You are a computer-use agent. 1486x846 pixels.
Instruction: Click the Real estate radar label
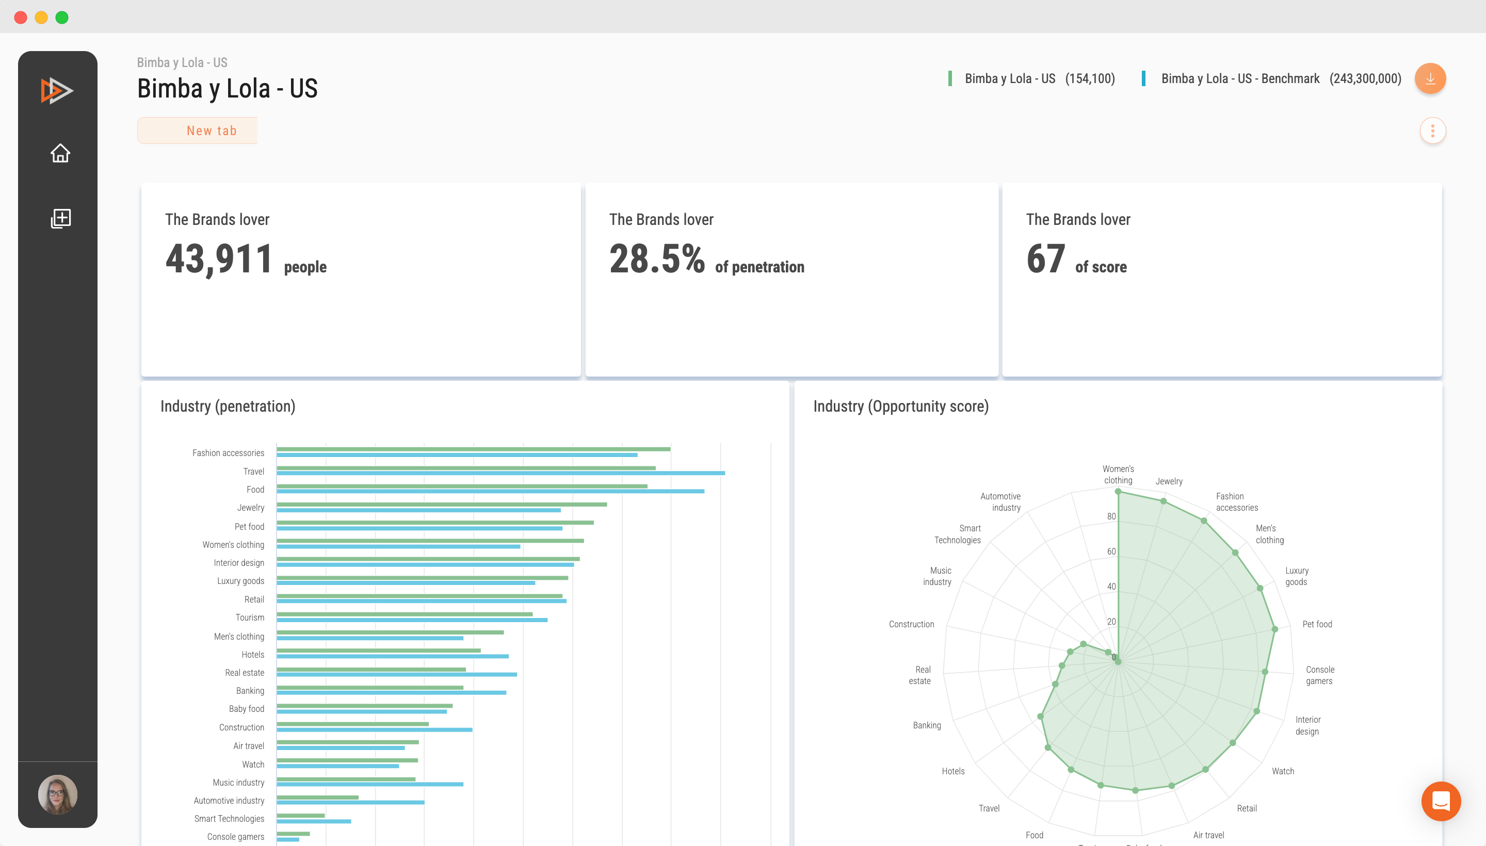click(920, 675)
